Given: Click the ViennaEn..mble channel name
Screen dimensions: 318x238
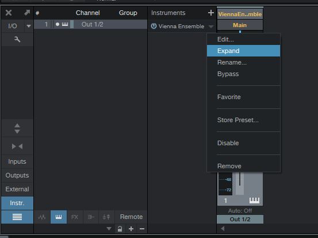Looking at the screenshot, I should click(x=240, y=14).
